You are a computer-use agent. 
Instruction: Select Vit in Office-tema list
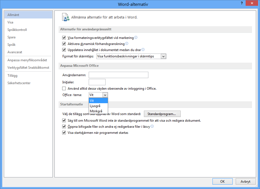[98, 100]
